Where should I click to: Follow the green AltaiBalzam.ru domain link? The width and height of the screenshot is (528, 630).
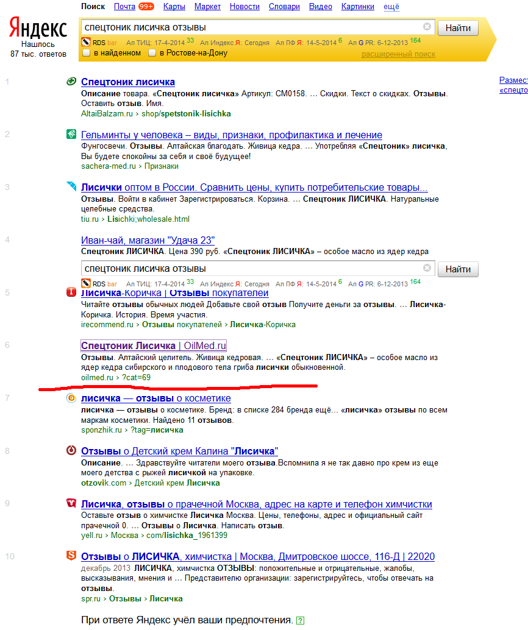(107, 114)
